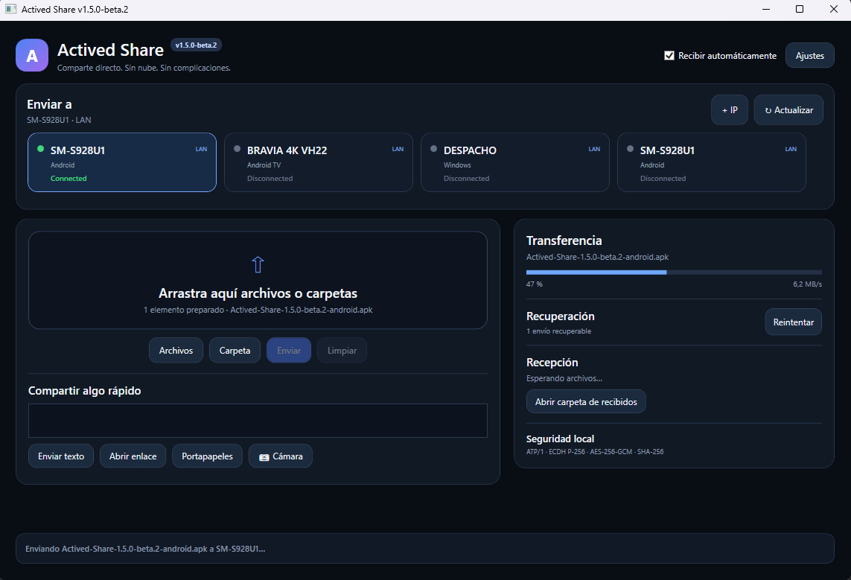Viewport: 851px width, 580px height.
Task: Click the 'Windows' label on DESPACHO card
Action: click(457, 165)
